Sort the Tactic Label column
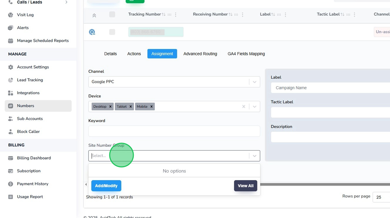The image size is (390, 218). click(342, 14)
